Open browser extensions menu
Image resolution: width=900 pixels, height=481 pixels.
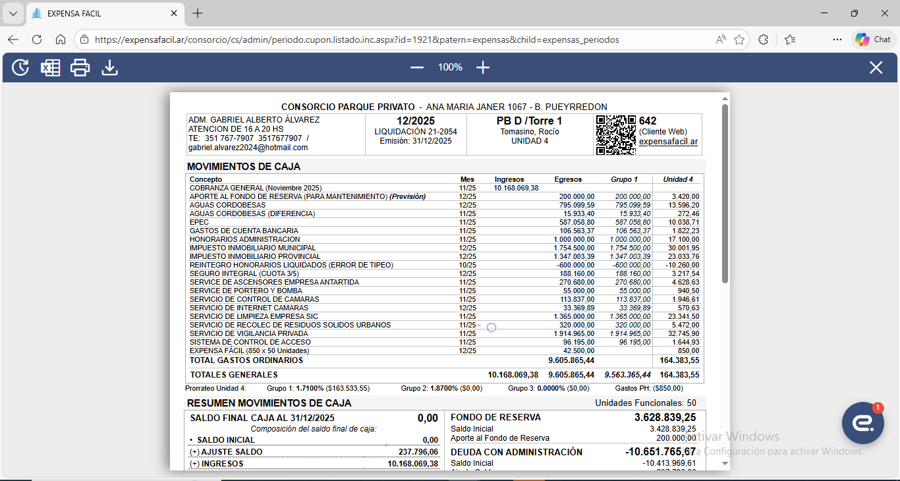click(x=763, y=40)
